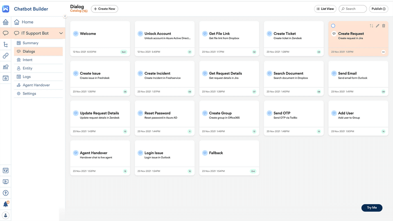
Task: Click the Create Ticket dialog icon
Action: coord(269,34)
